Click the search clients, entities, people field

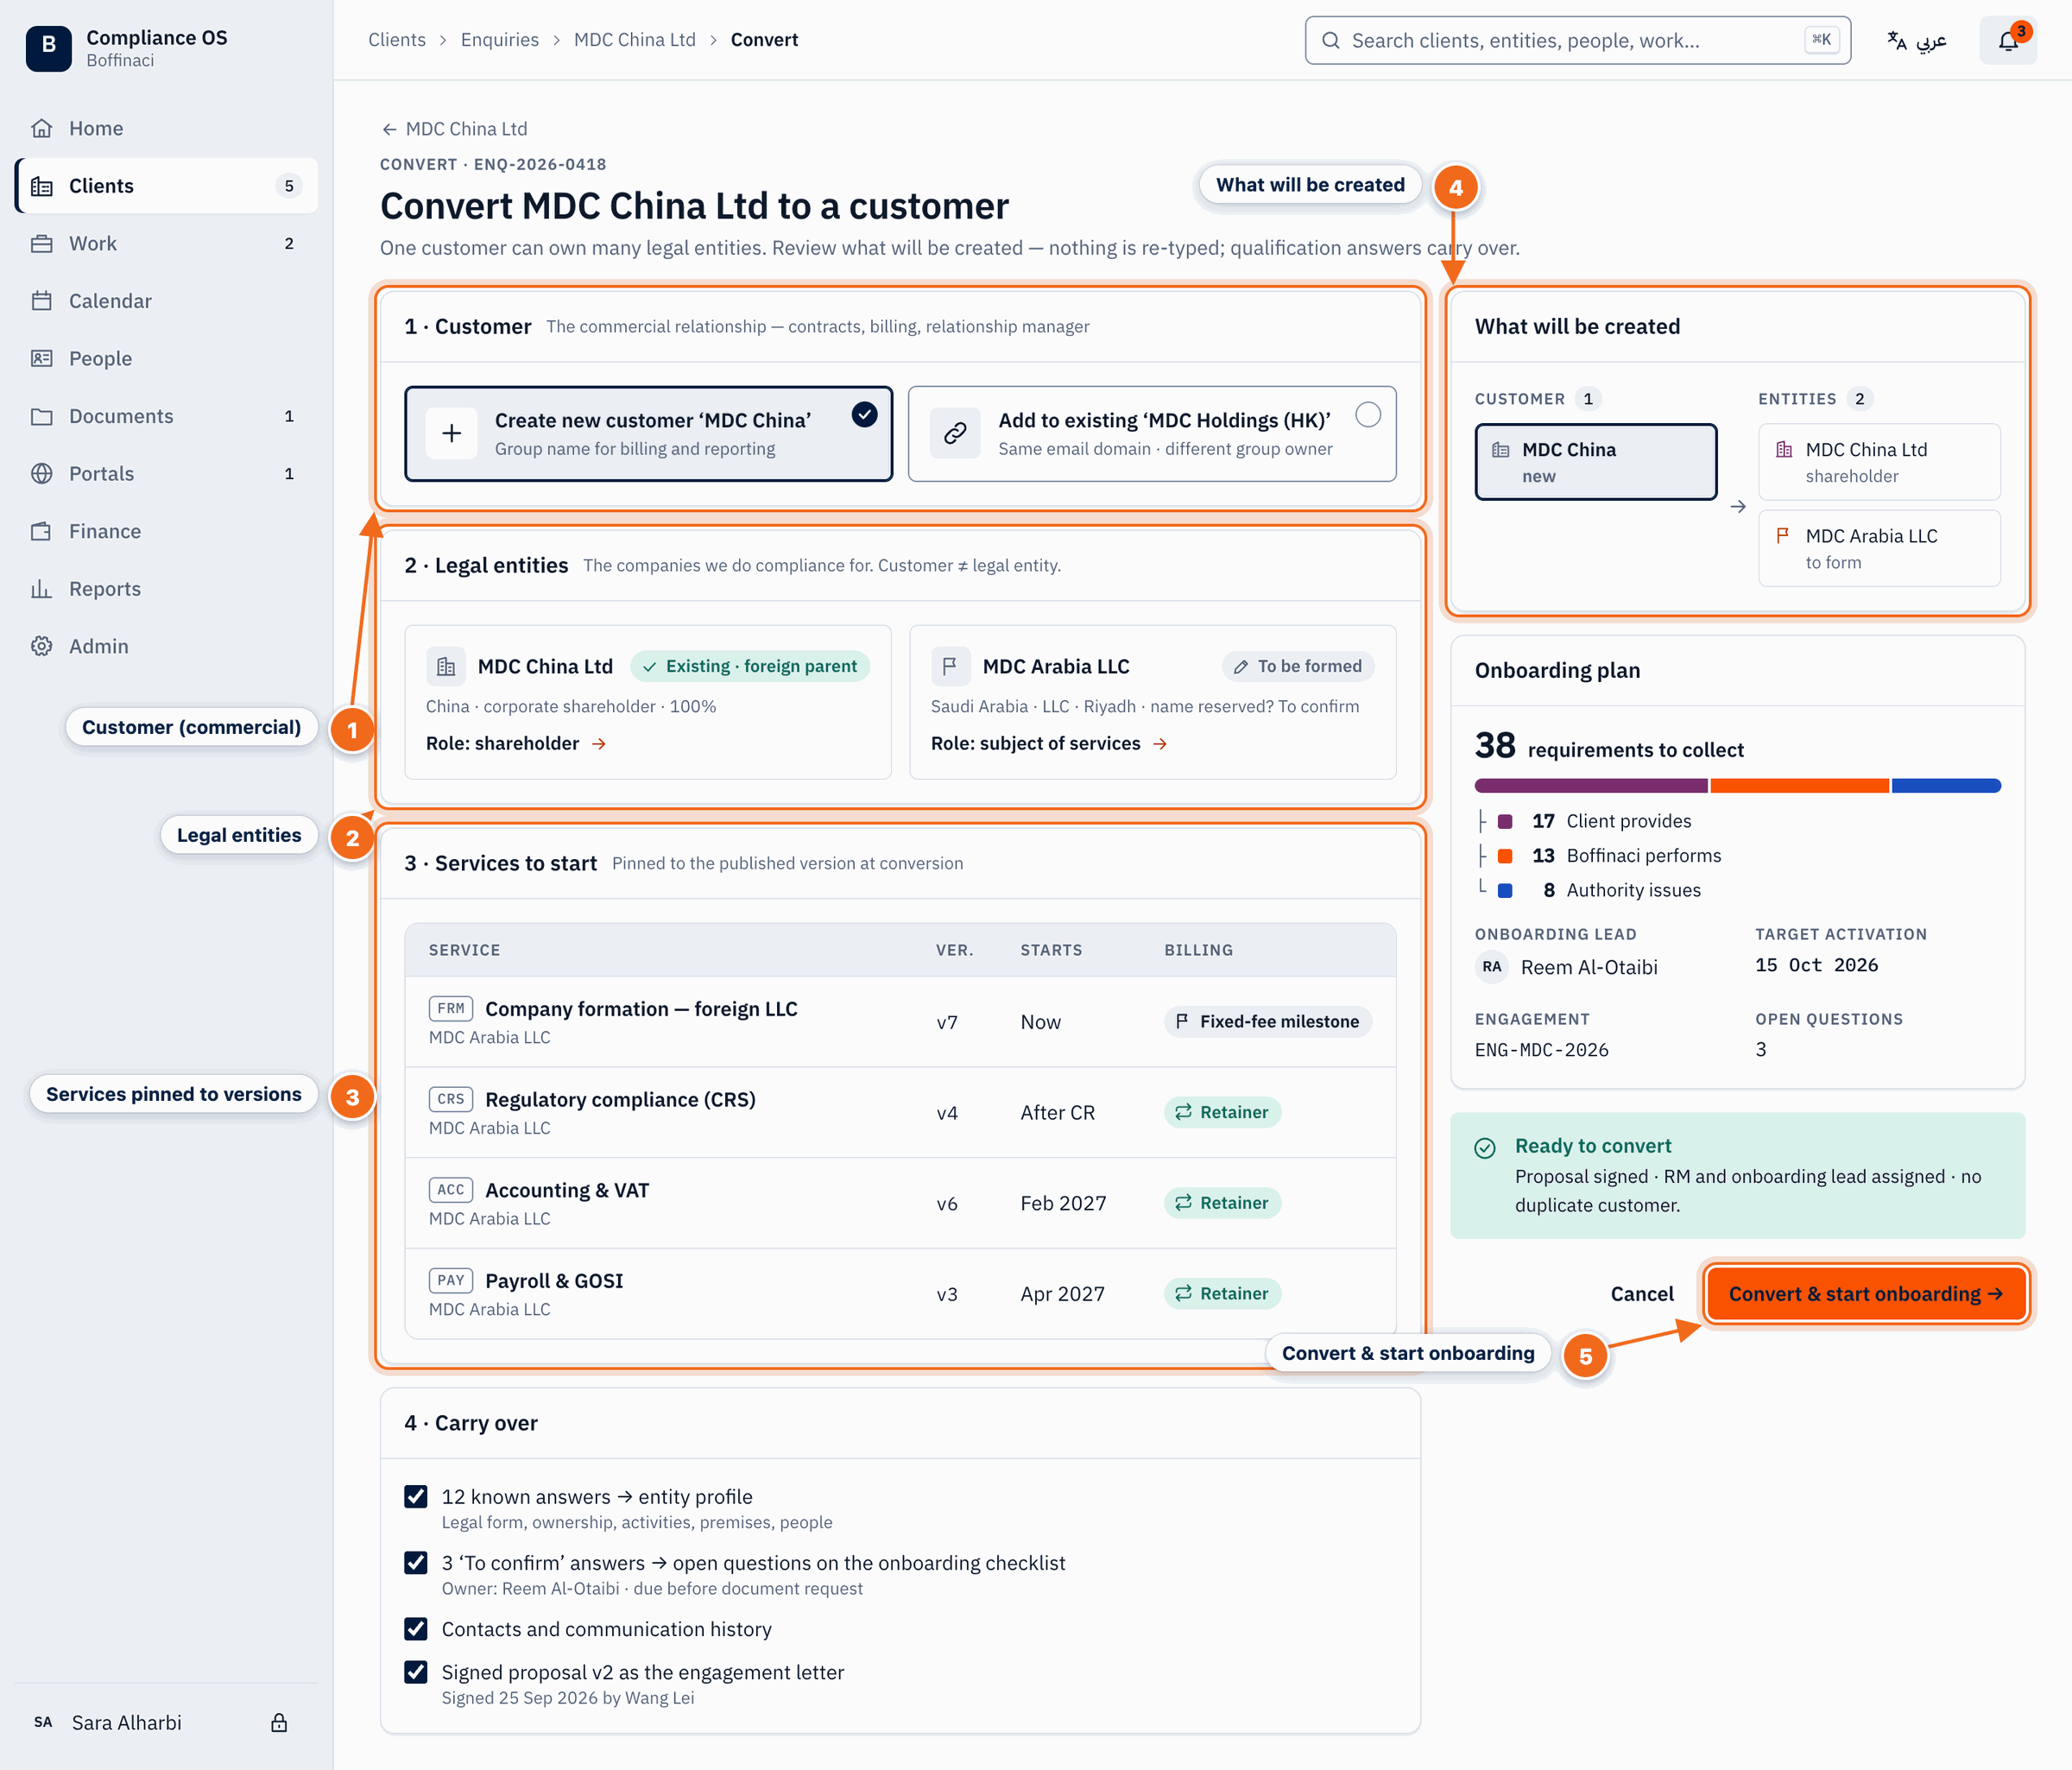1577,40
